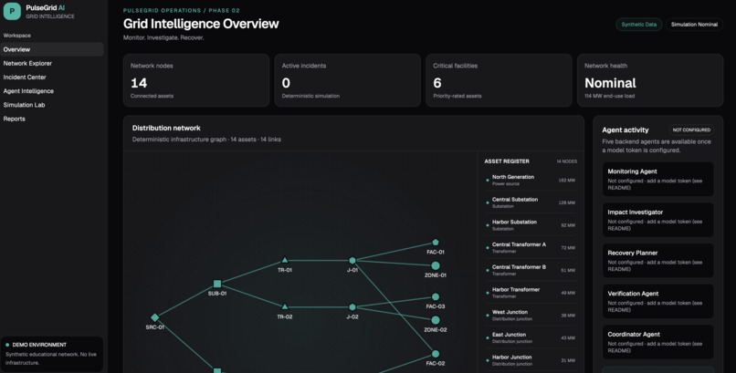Select the ZONE-02 circle node
Viewport: 736px width, 373px height.
coord(436,320)
